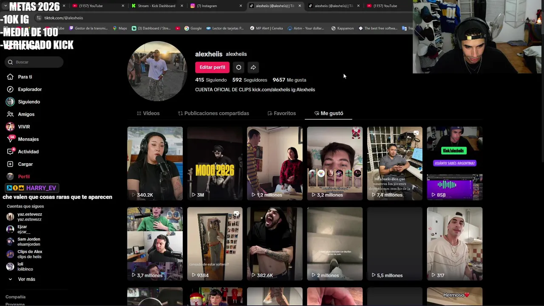Open the video with 5,5 millones views
This screenshot has height=306, width=544.
(395, 244)
